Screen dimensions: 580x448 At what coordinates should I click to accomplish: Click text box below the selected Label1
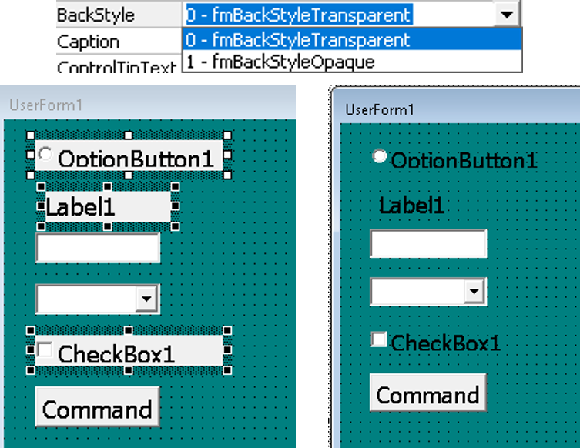coord(97,248)
